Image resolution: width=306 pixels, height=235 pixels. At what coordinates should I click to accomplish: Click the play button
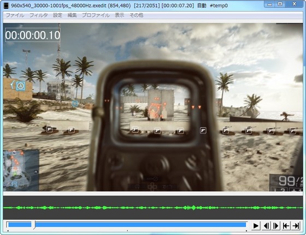coord(256,226)
